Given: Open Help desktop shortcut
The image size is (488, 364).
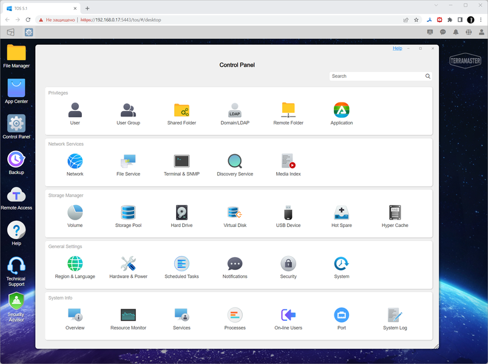Looking at the screenshot, I should (16, 234).
